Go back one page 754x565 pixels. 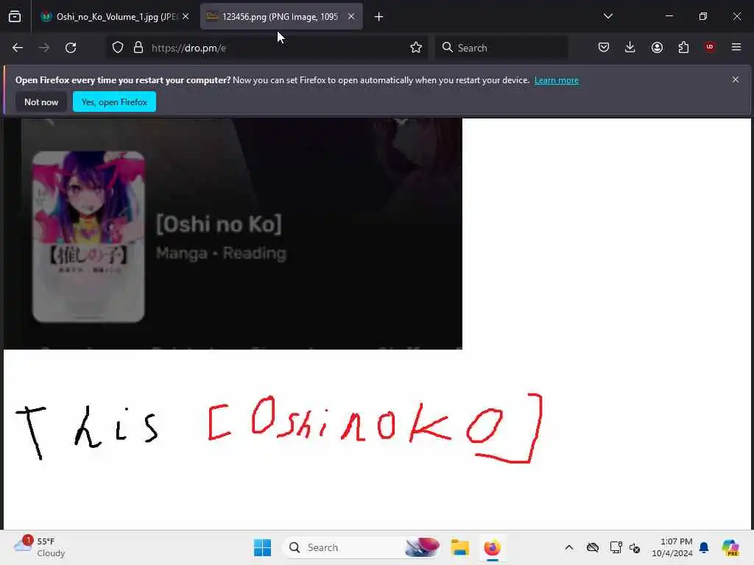(18, 48)
